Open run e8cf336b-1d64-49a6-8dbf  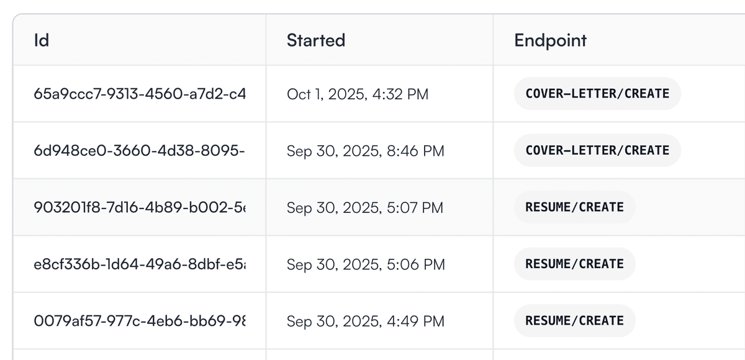coord(140,264)
